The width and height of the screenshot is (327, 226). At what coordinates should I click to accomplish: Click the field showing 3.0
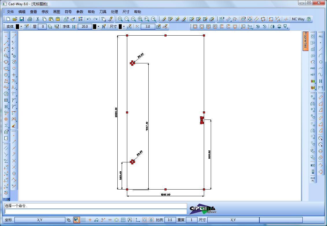pyautogui.click(x=148, y=27)
